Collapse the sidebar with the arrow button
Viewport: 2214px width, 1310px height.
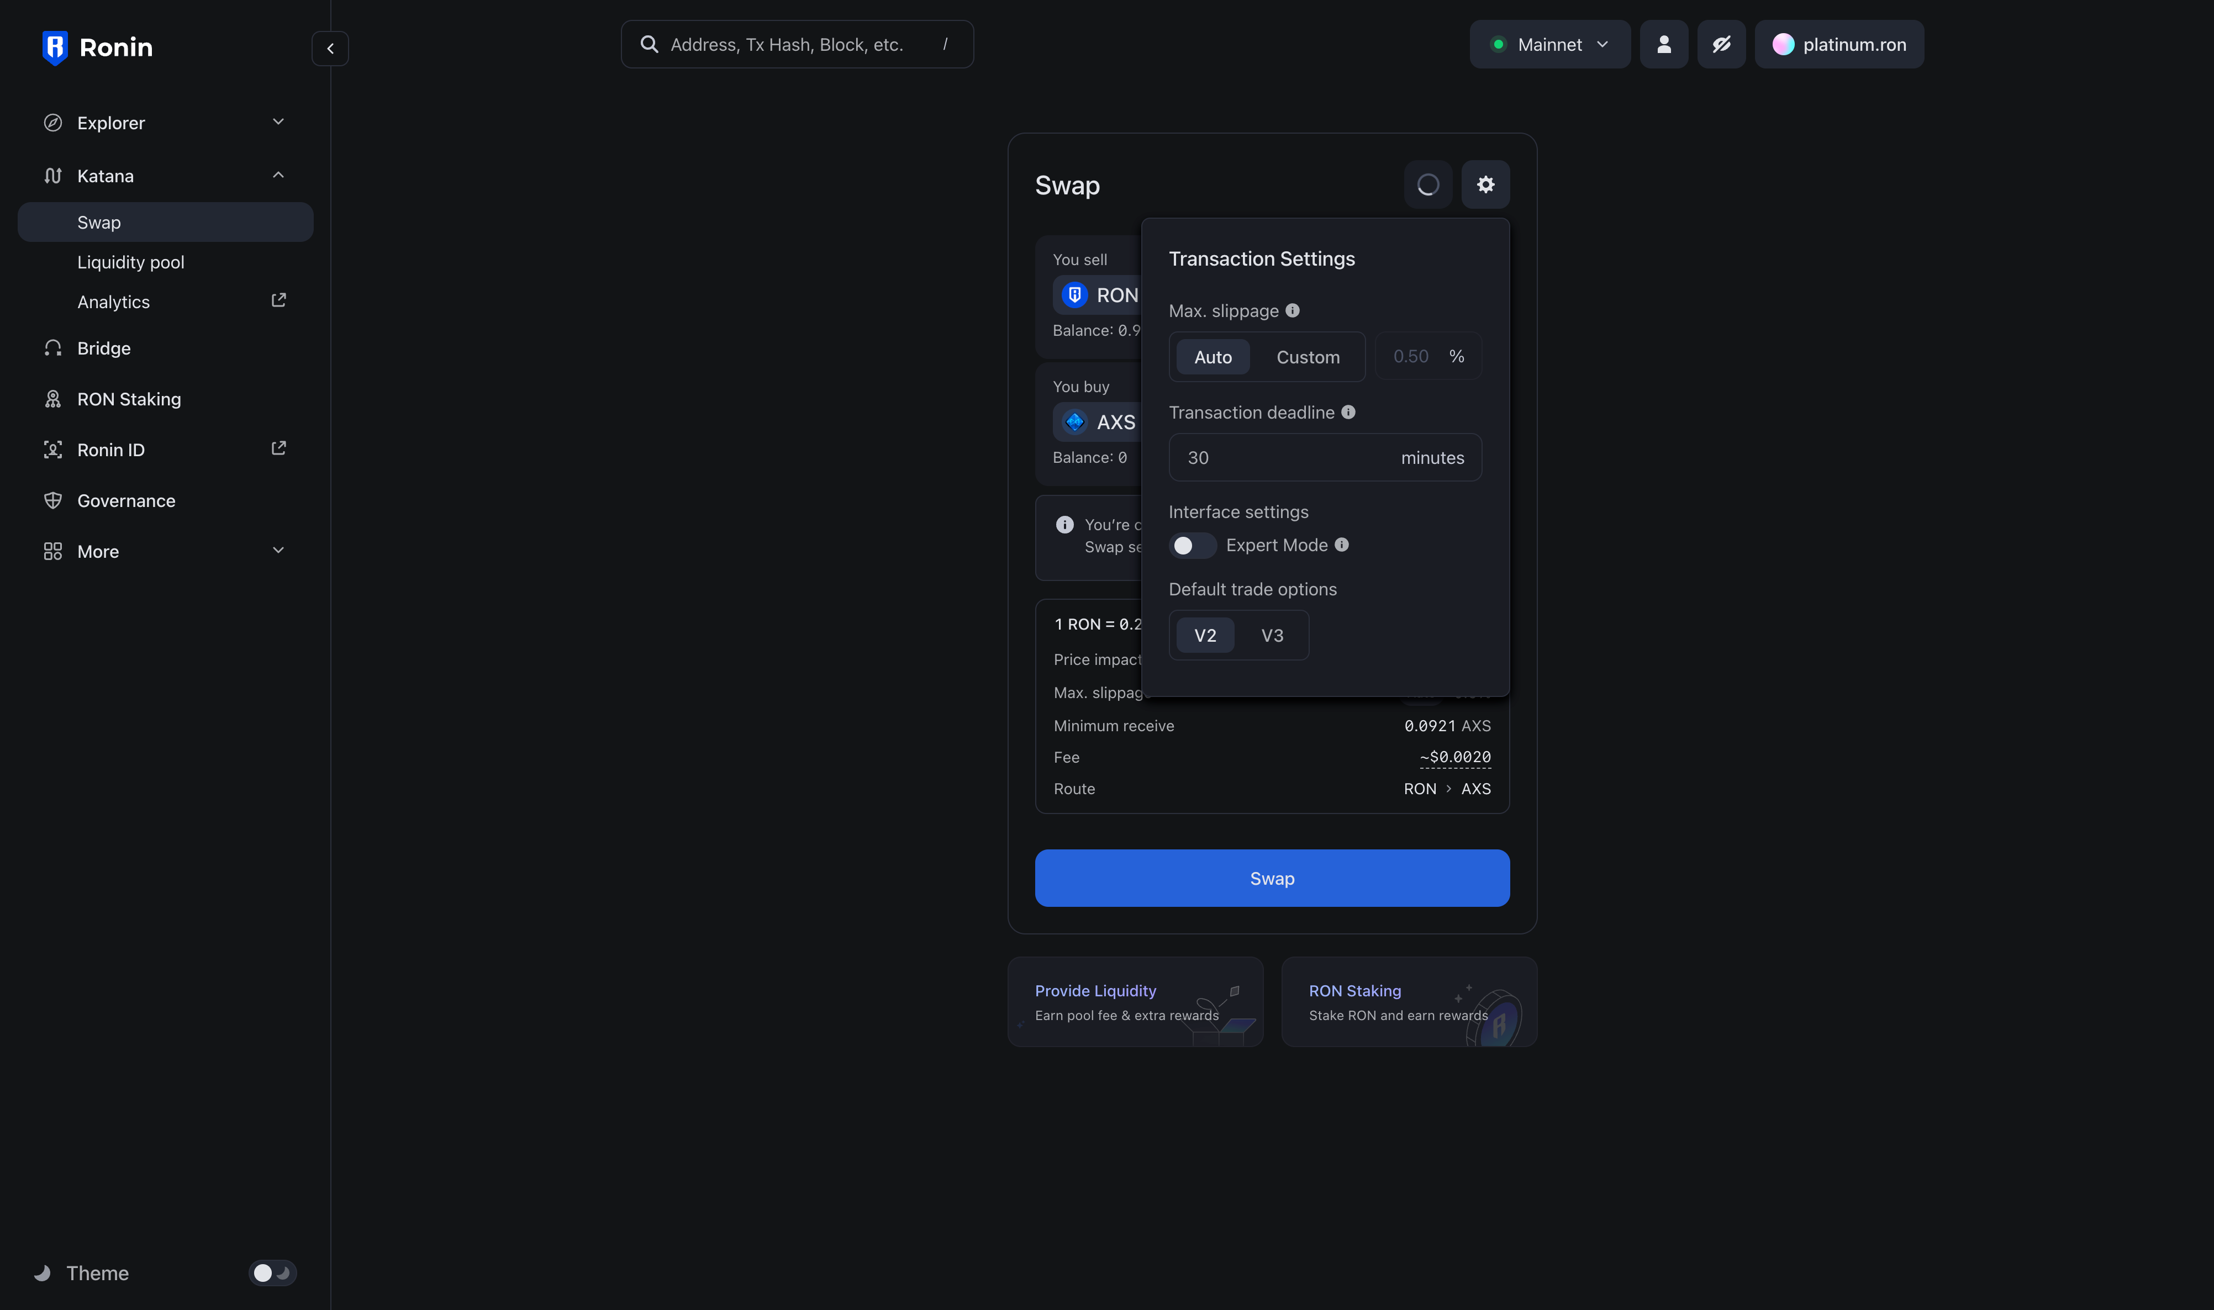[330, 49]
